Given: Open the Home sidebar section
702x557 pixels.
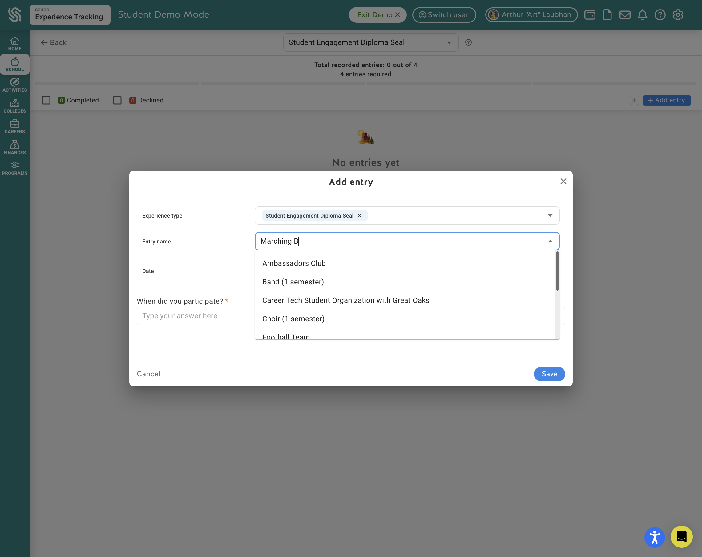Looking at the screenshot, I should coord(15,44).
